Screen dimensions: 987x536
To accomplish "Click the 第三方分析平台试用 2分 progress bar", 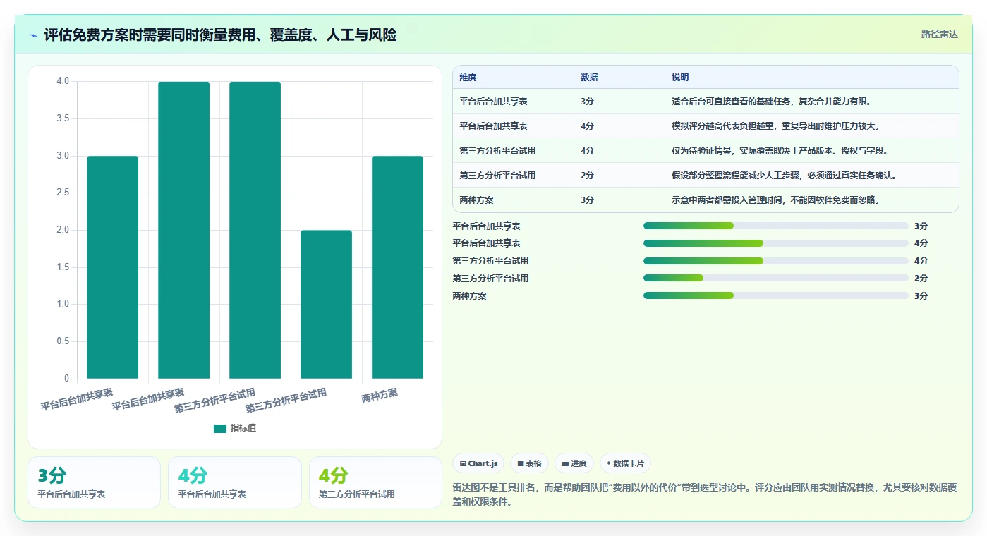I will [775, 278].
